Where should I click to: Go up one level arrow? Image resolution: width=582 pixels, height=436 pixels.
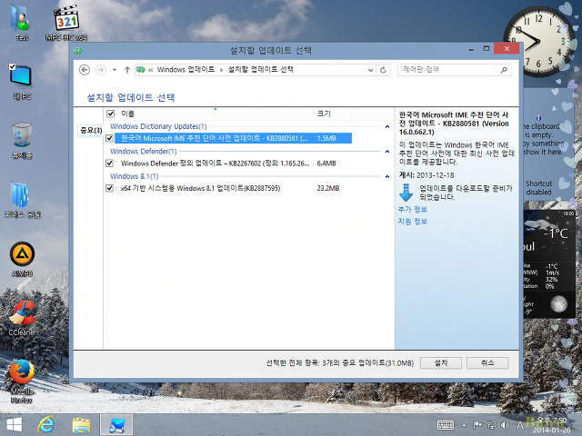[127, 70]
